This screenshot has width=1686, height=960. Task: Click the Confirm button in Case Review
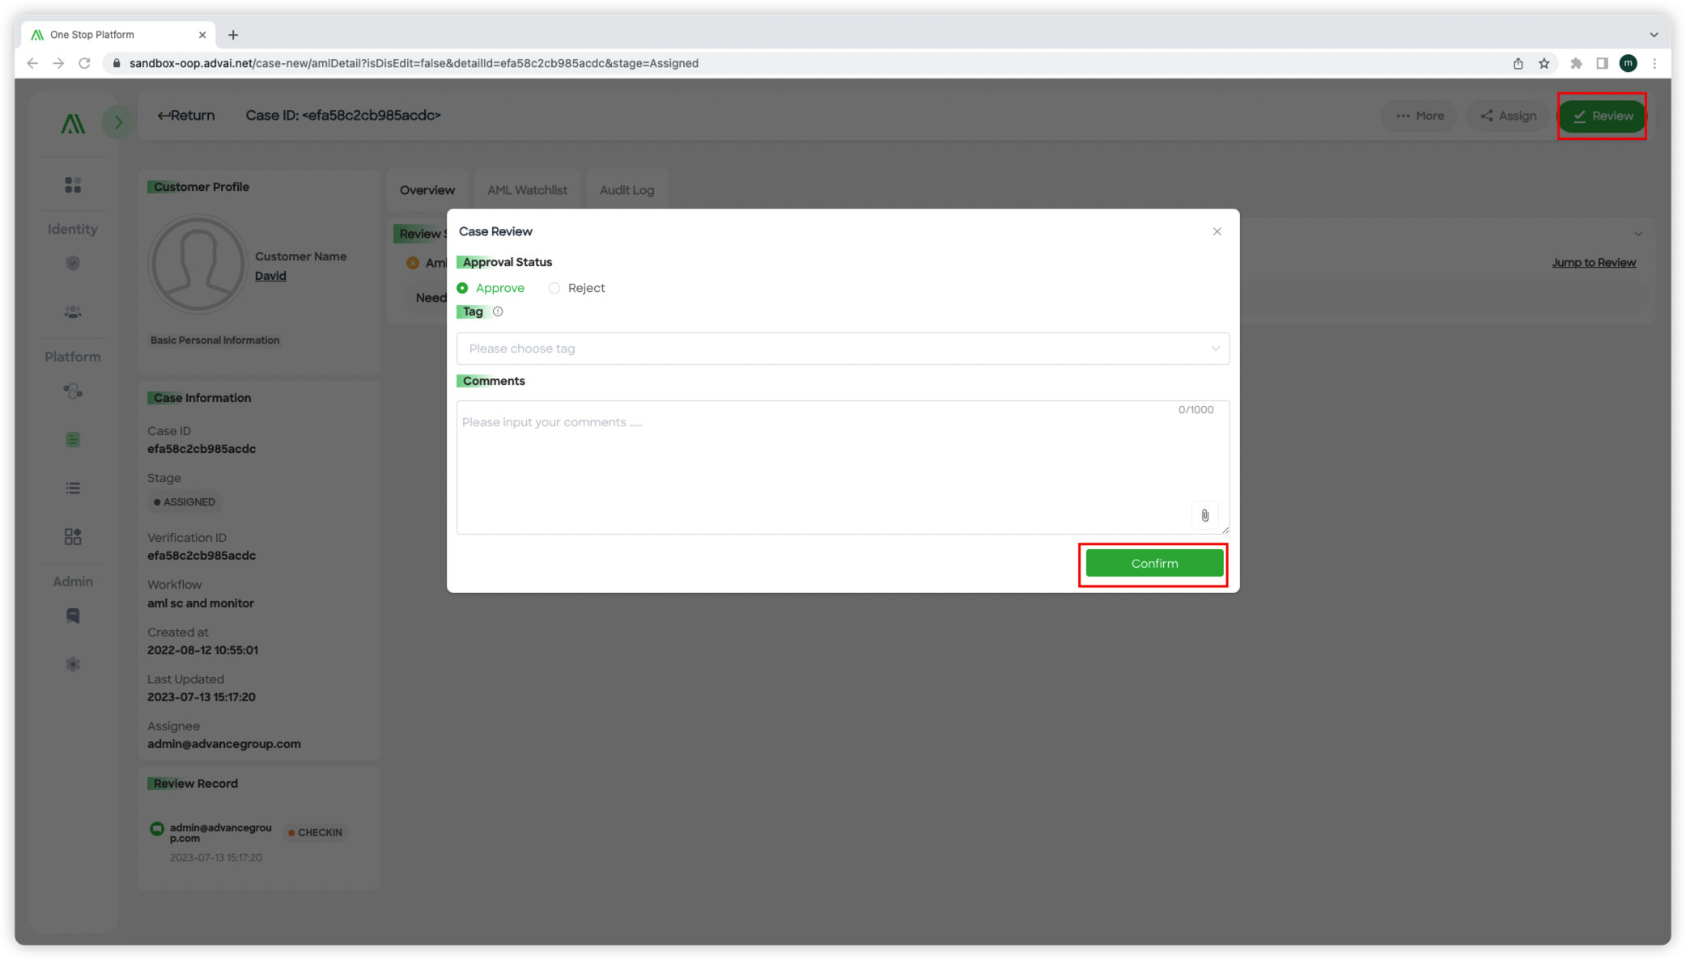(1153, 563)
